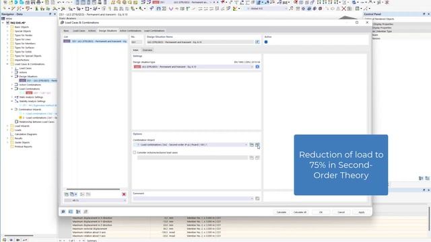Click the Design Situation Name field

coord(201,42)
